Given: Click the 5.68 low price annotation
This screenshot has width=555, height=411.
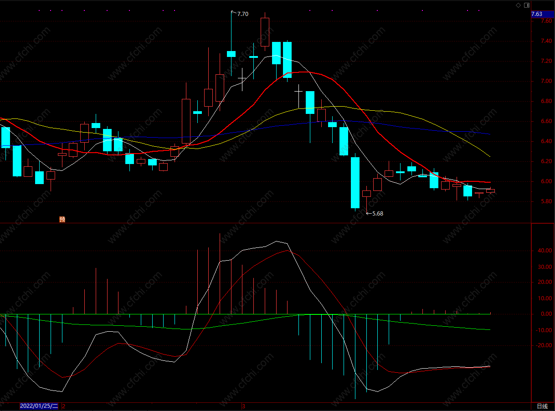Looking at the screenshot, I should tap(378, 213).
